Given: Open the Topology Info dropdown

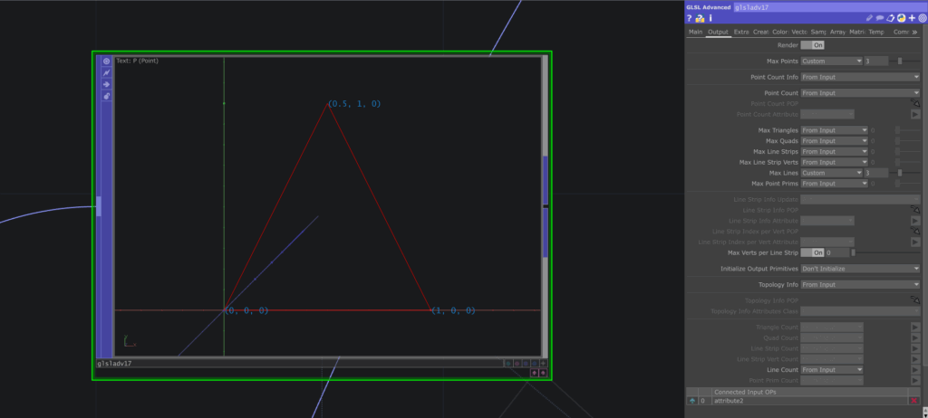Looking at the screenshot, I should coord(859,284).
